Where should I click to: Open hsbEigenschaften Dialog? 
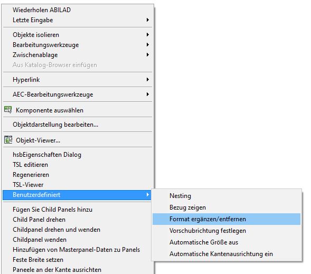pyautogui.click(x=77, y=155)
